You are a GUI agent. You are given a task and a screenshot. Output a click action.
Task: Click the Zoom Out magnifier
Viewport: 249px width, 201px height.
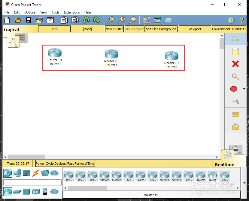pyautogui.click(x=132, y=20)
